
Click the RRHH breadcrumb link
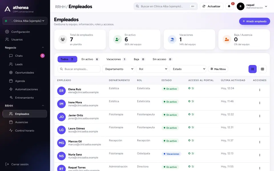[60, 7]
